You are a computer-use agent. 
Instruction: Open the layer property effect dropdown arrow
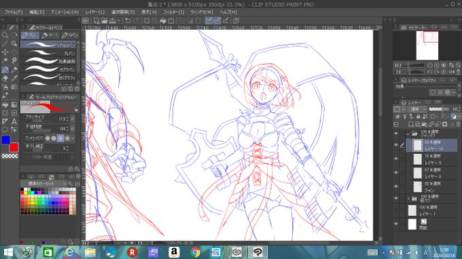click(454, 92)
